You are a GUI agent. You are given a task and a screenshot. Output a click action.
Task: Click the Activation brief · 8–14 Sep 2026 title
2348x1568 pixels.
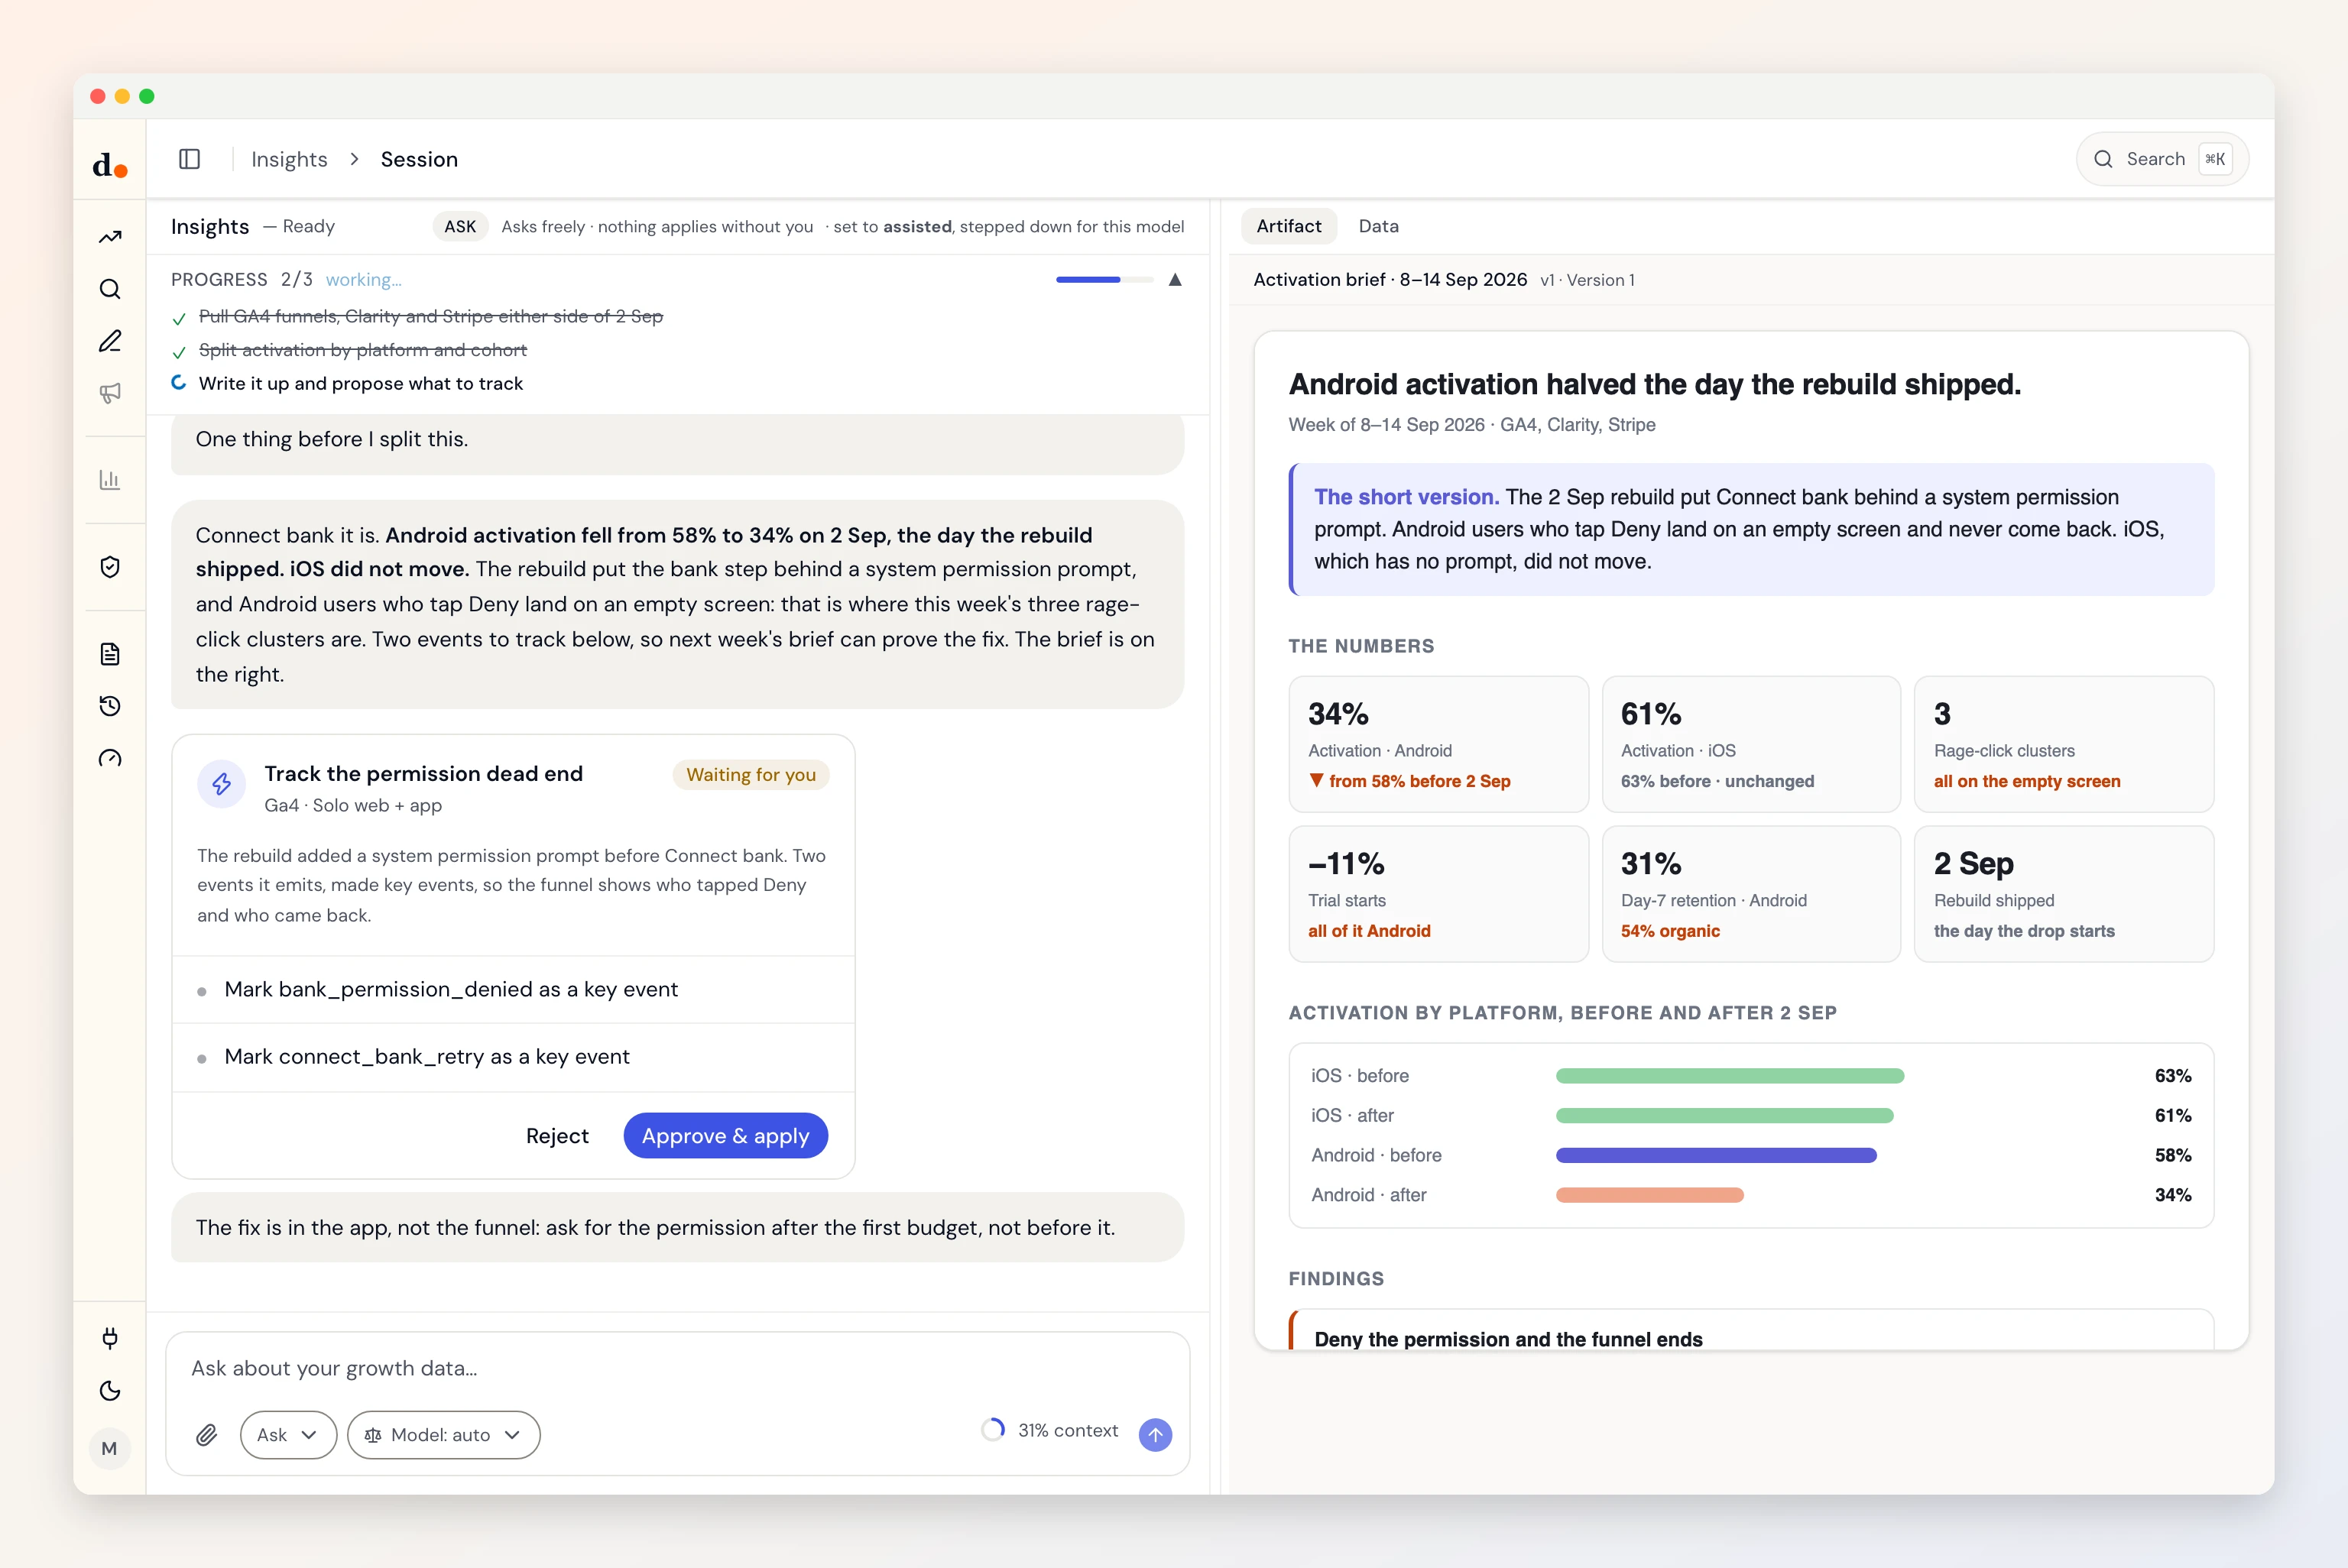(x=1390, y=280)
